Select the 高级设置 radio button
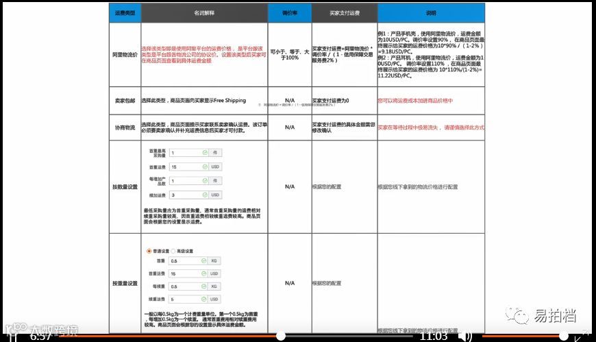This screenshot has height=342, width=596. [x=173, y=251]
